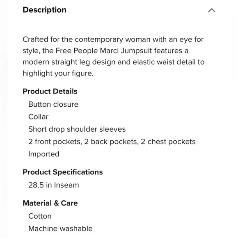Select the Product Specifications heading
Viewport: 238px width, 238px height.
63,172
